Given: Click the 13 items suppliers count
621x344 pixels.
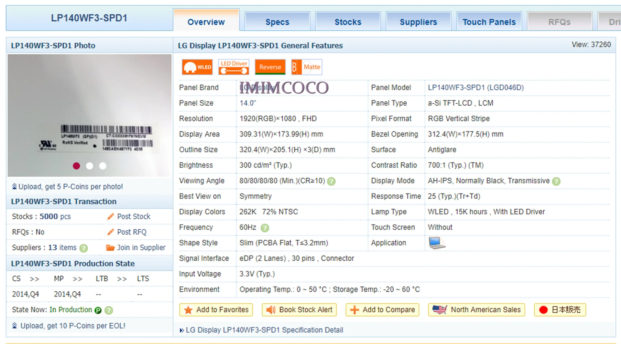Looking at the screenshot, I should (x=62, y=248).
